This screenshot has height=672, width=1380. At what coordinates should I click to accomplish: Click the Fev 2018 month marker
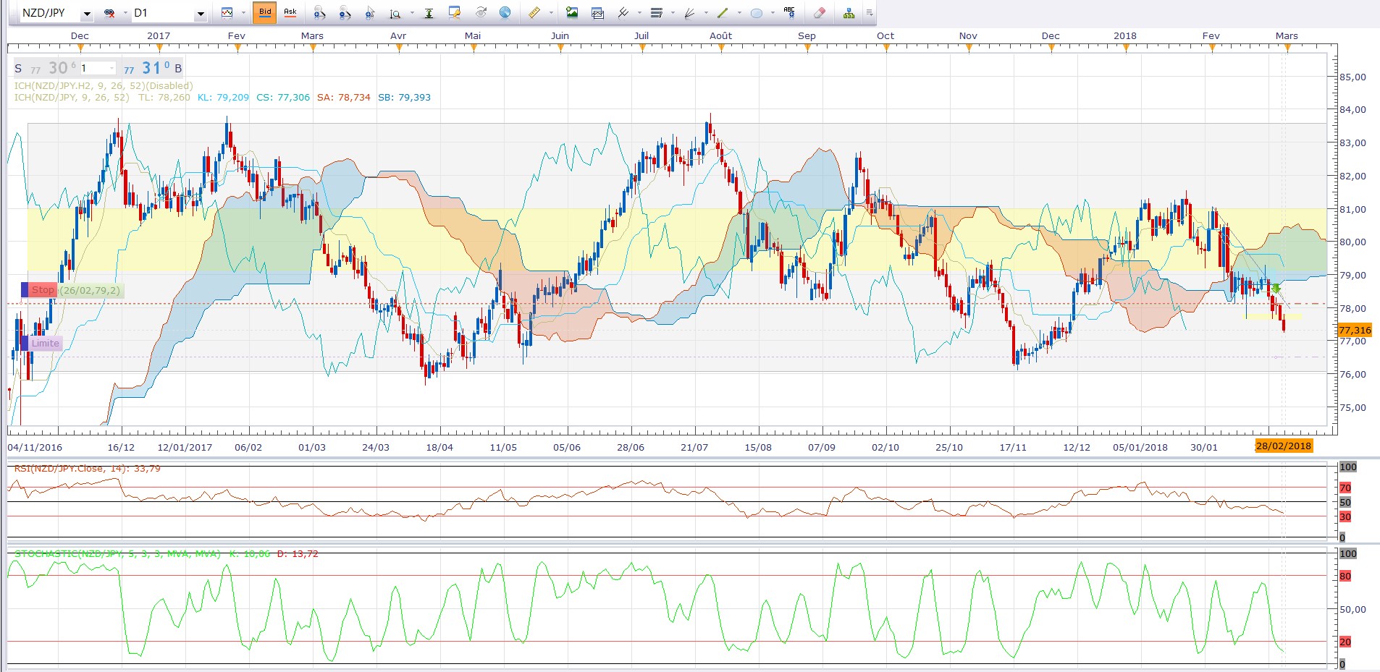[1211, 36]
